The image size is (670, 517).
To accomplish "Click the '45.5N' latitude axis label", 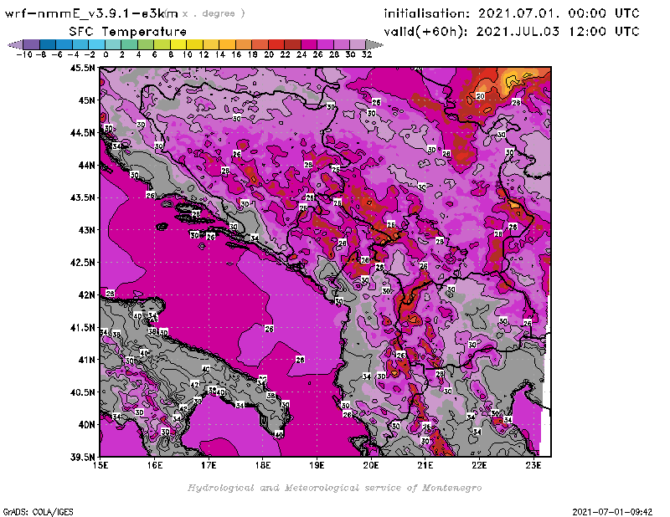I will click(x=82, y=68).
